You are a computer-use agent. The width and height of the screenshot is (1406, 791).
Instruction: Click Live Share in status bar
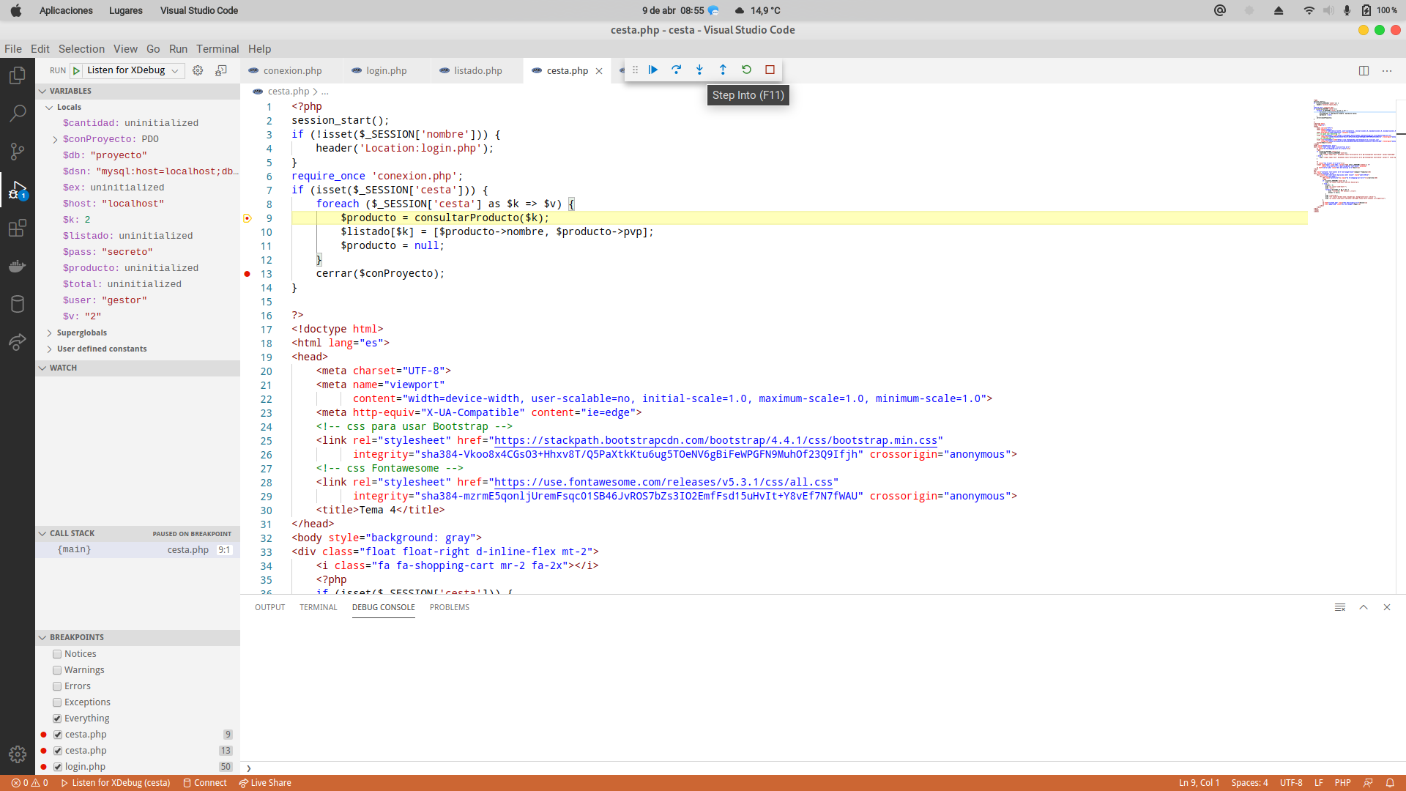point(265,783)
